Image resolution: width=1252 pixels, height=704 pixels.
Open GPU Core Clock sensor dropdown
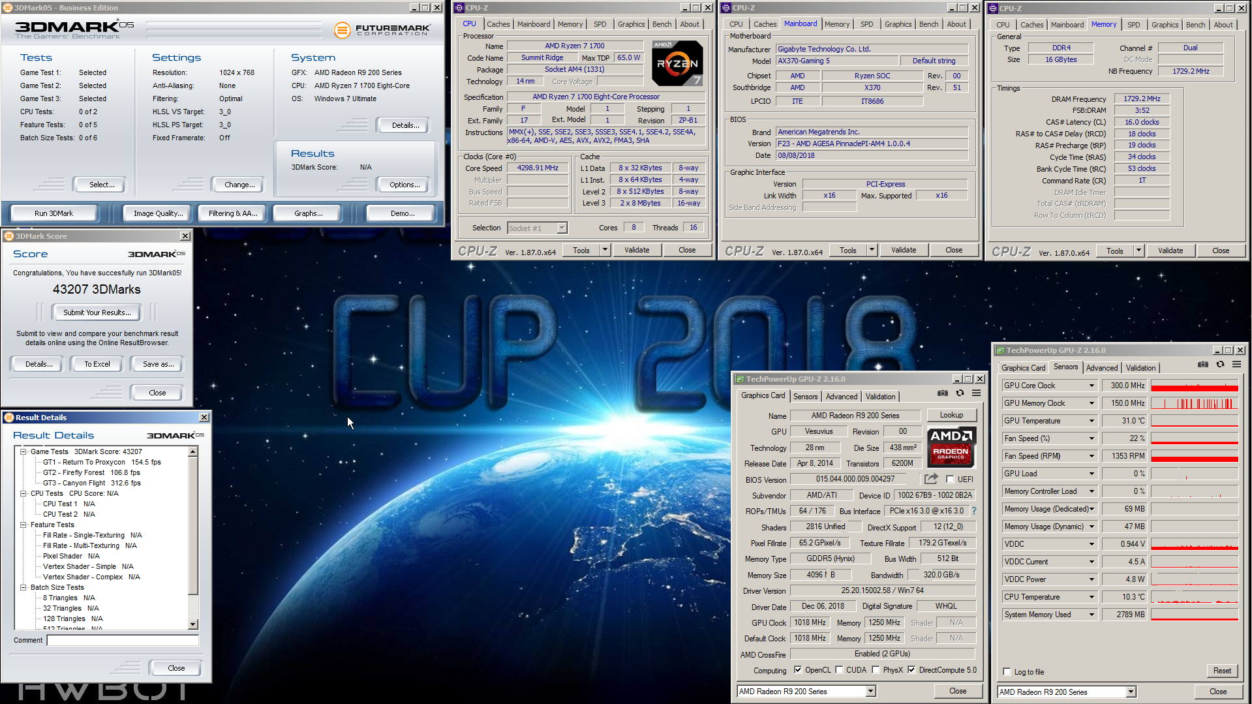pos(1092,386)
